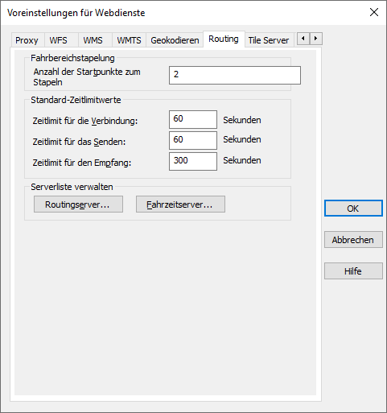Click the 'Zeitlimit für die Verbindung:' label
Screen dimensions: 387x413
[x=85, y=121]
